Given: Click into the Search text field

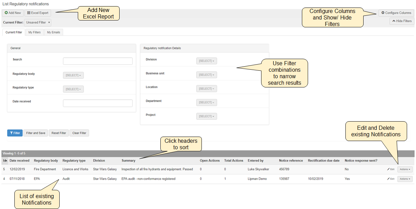Looking at the screenshot, I should click(98, 61).
